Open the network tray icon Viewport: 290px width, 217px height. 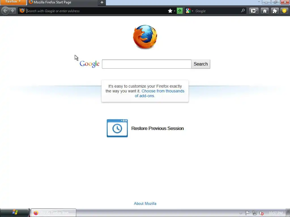(x=255, y=213)
